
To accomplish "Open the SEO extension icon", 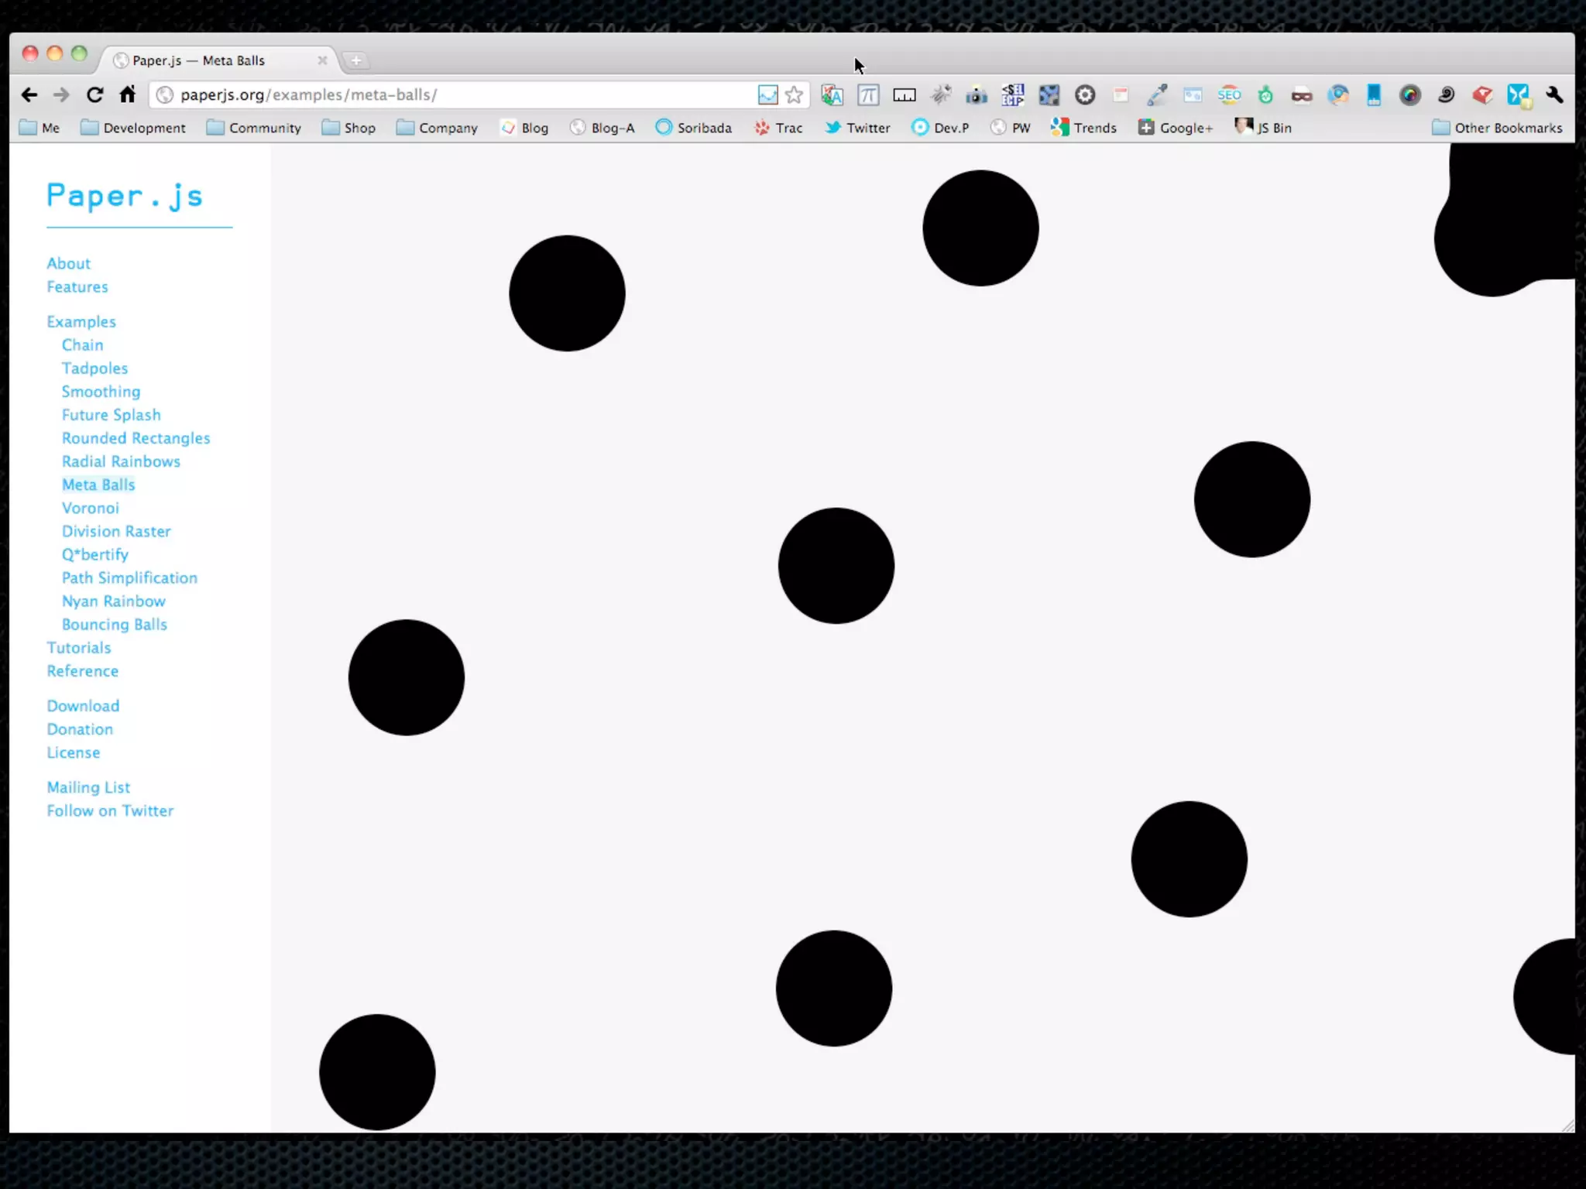I will tap(1229, 94).
